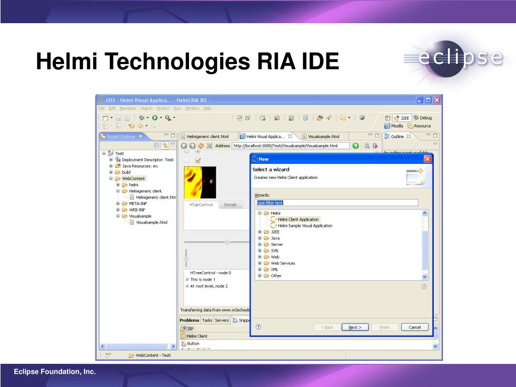Close the Project Explorer view tab
Image resolution: width=516 pixels, height=387 pixels.
141,136
